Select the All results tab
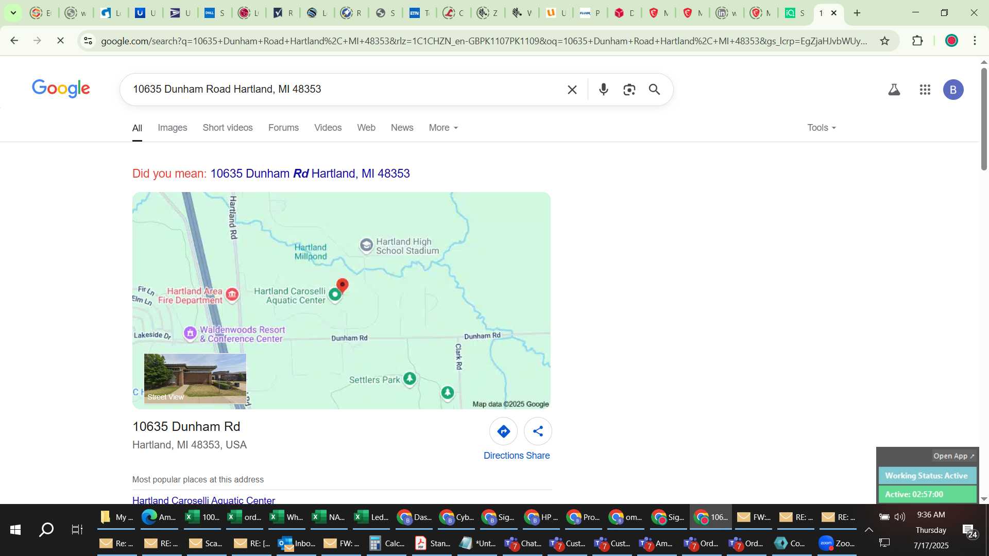 [x=137, y=128]
